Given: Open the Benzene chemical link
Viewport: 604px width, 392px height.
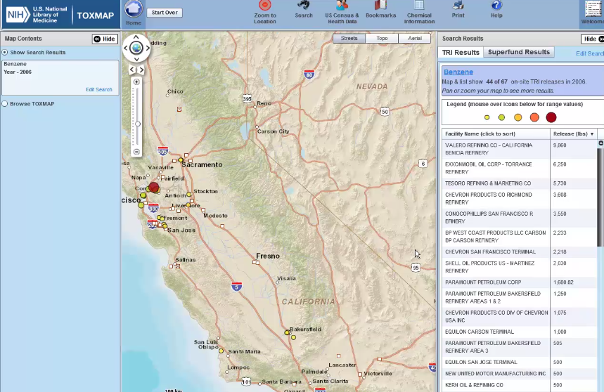Looking at the screenshot, I should (x=458, y=72).
